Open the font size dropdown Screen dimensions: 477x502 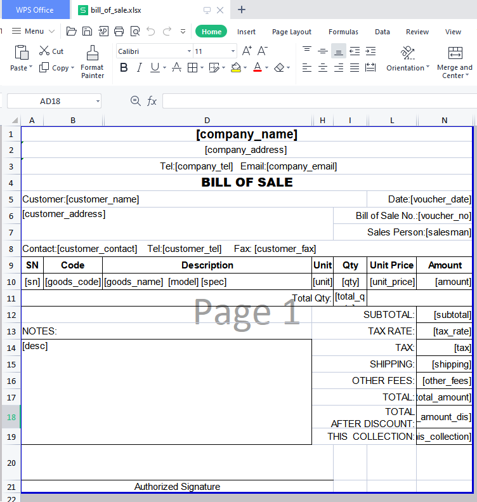233,51
